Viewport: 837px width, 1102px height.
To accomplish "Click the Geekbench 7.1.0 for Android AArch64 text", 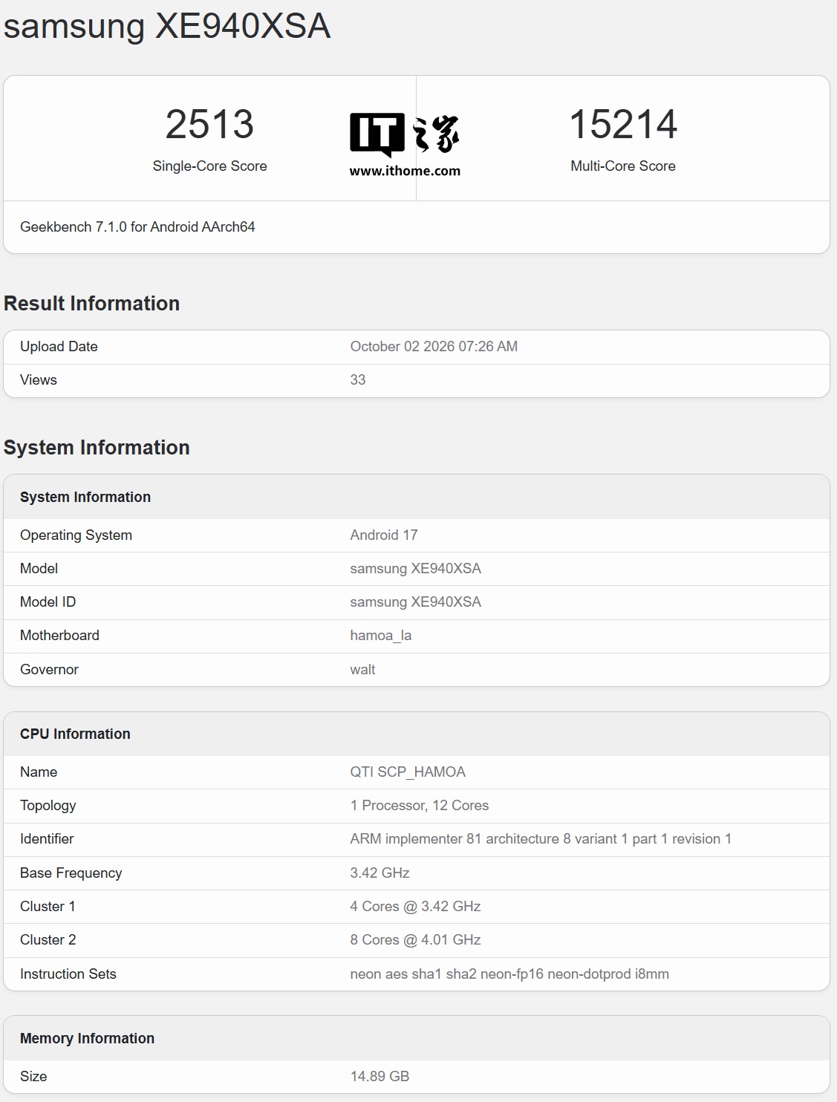I will (137, 227).
